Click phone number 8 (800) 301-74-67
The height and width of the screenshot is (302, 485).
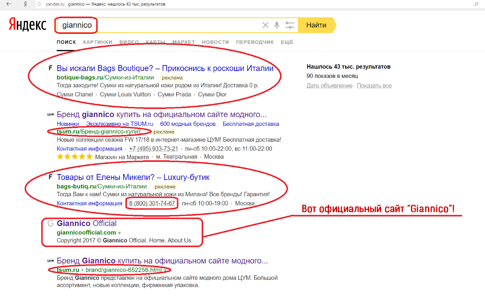pos(152,203)
